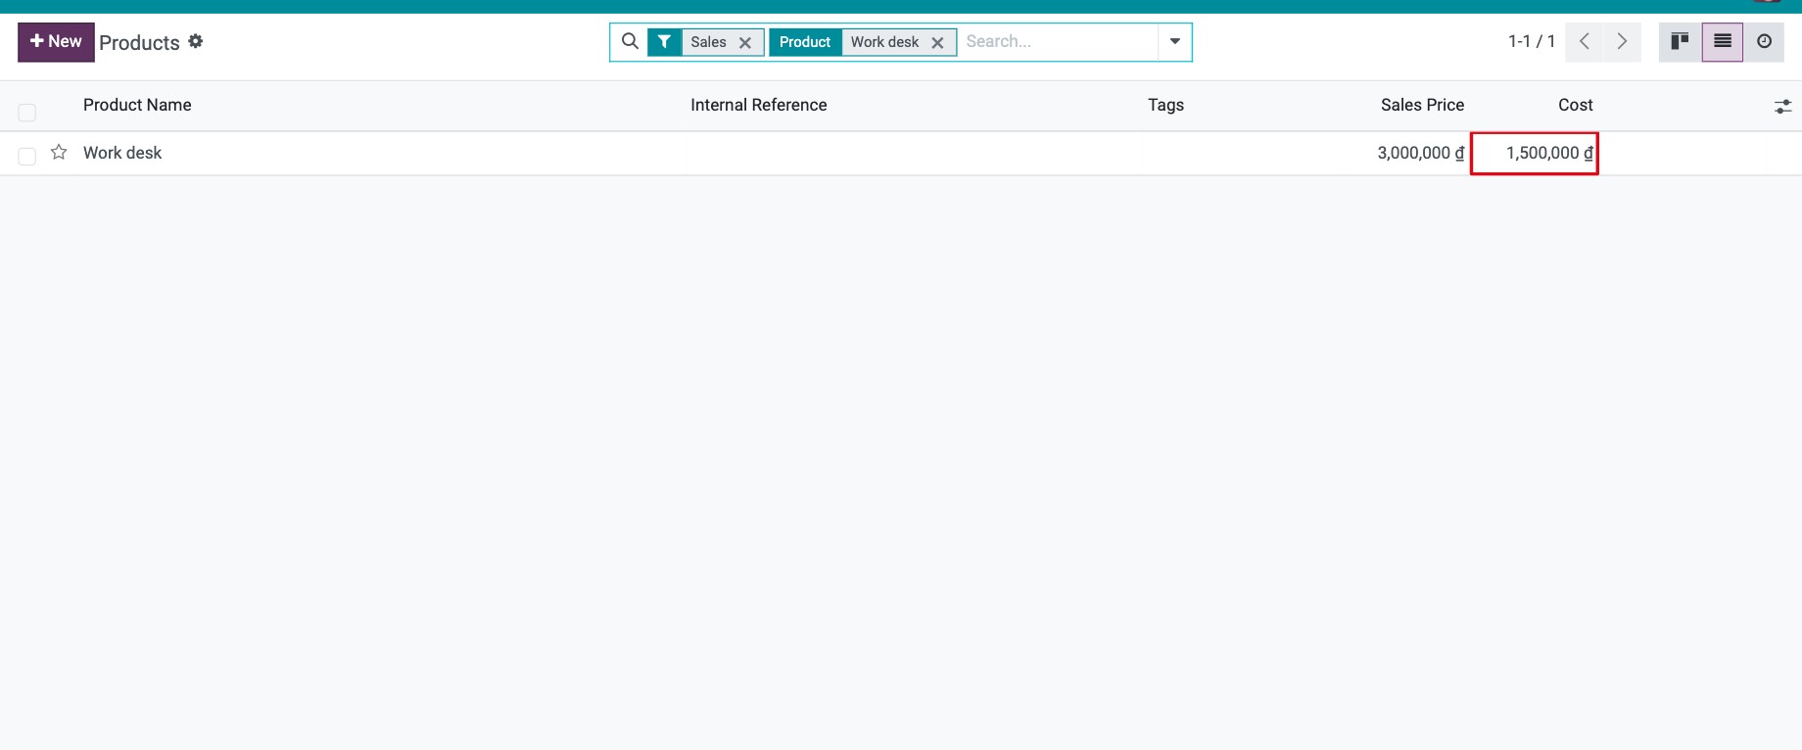The width and height of the screenshot is (1802, 750).
Task: Tick the Work desk row checkbox
Action: point(27,157)
